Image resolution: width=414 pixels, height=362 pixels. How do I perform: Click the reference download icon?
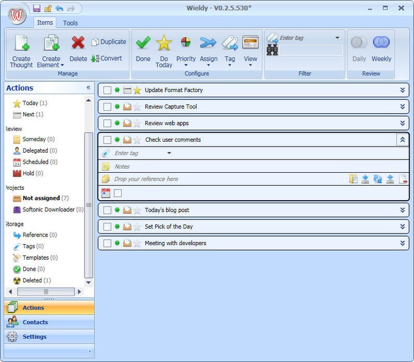pos(365,179)
